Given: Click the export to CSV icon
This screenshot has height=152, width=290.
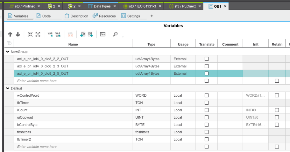Looking at the screenshot, I should pyautogui.click(x=90, y=34).
